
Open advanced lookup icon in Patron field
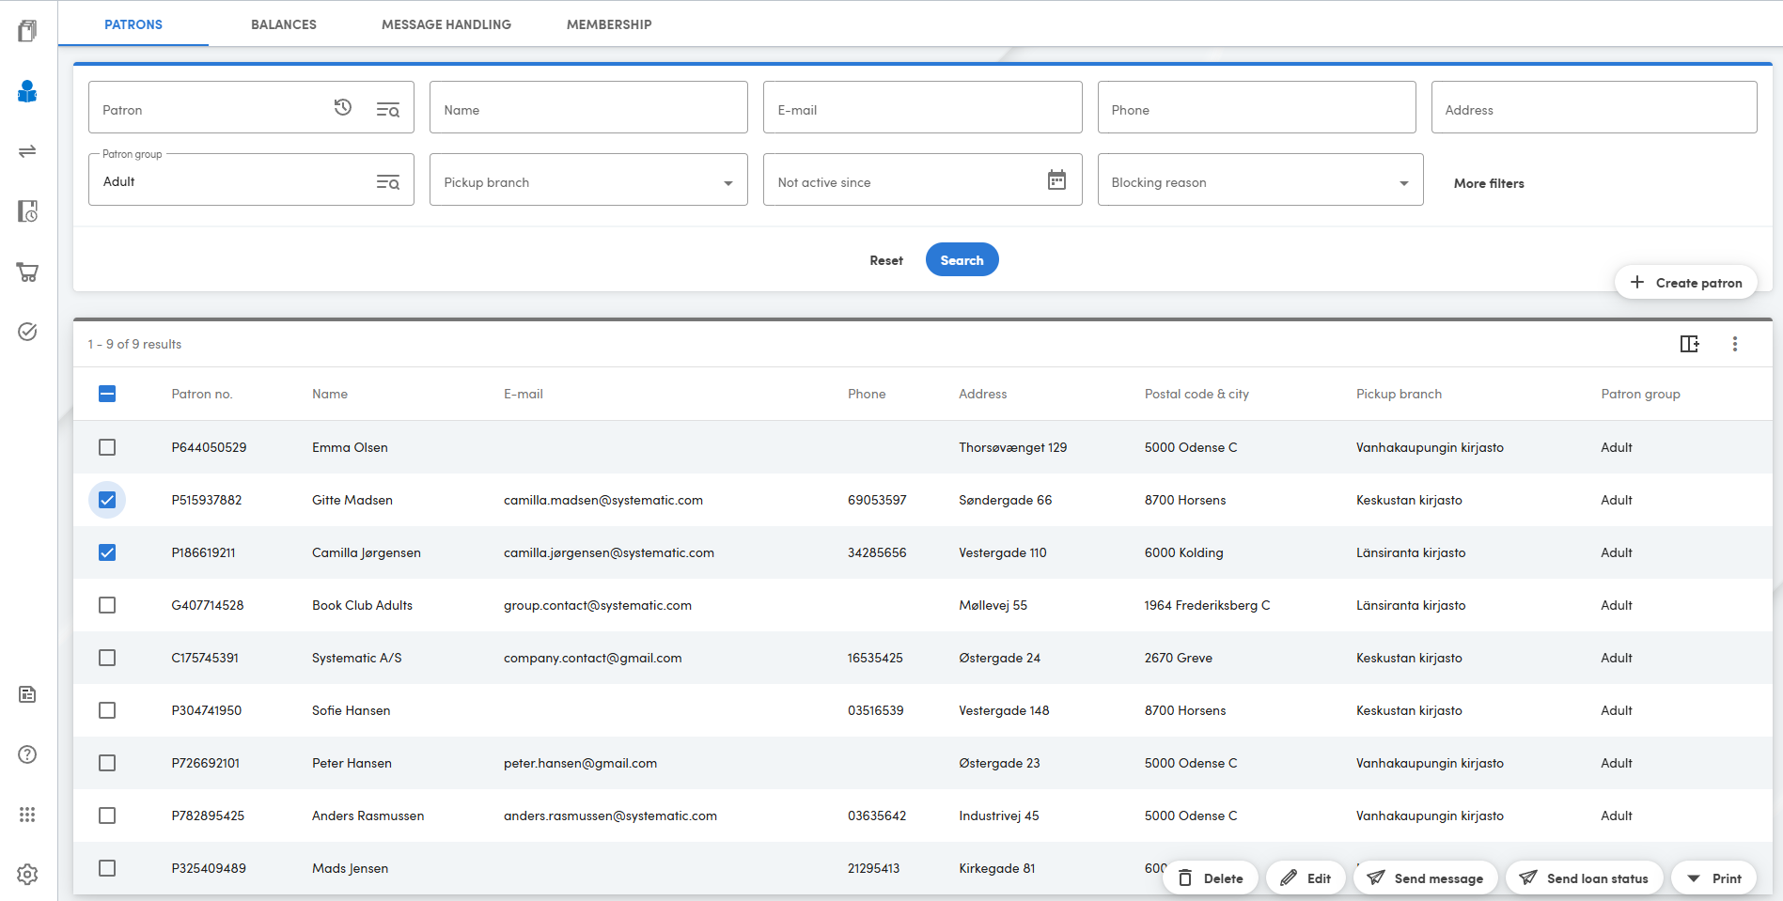click(388, 110)
